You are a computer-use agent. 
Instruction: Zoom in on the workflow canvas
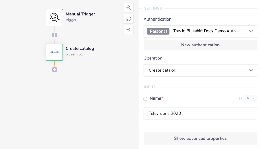coord(128,8)
